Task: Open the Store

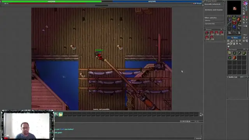Action: [234, 38]
